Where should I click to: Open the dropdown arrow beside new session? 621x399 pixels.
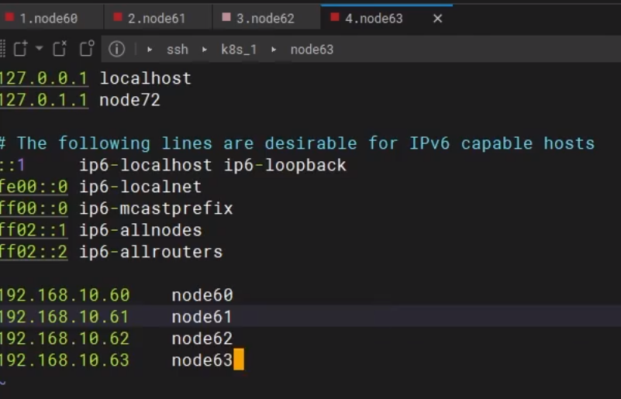39,49
